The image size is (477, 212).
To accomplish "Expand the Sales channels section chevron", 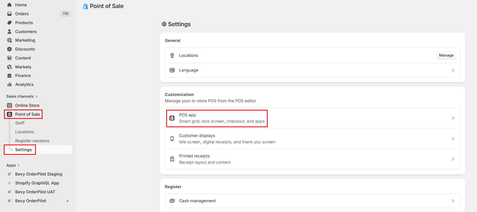I will pyautogui.click(x=37, y=97).
